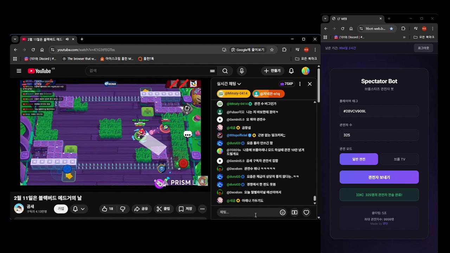Open emoji picker in chat input
The image size is (450, 253).
coord(283,212)
